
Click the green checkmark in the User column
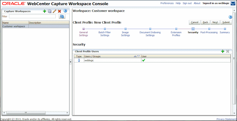coord(144,60)
